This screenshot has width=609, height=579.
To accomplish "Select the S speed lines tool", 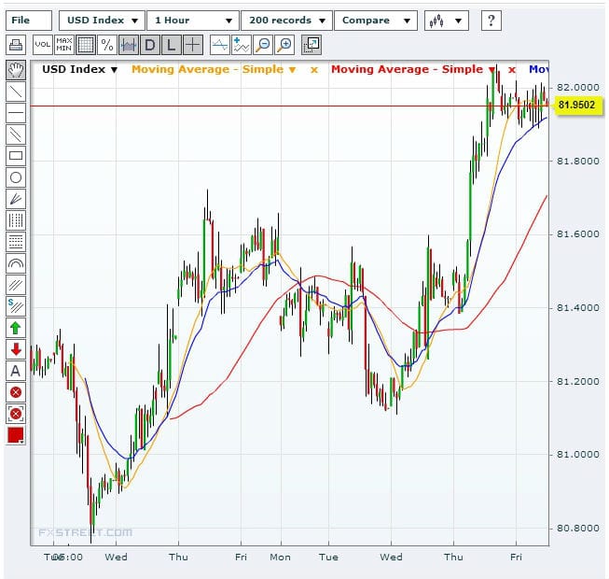I will click(x=16, y=306).
